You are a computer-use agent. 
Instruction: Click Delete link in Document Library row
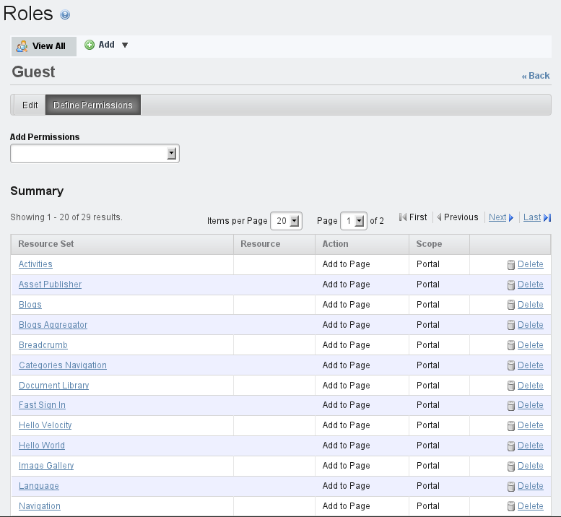(x=531, y=386)
